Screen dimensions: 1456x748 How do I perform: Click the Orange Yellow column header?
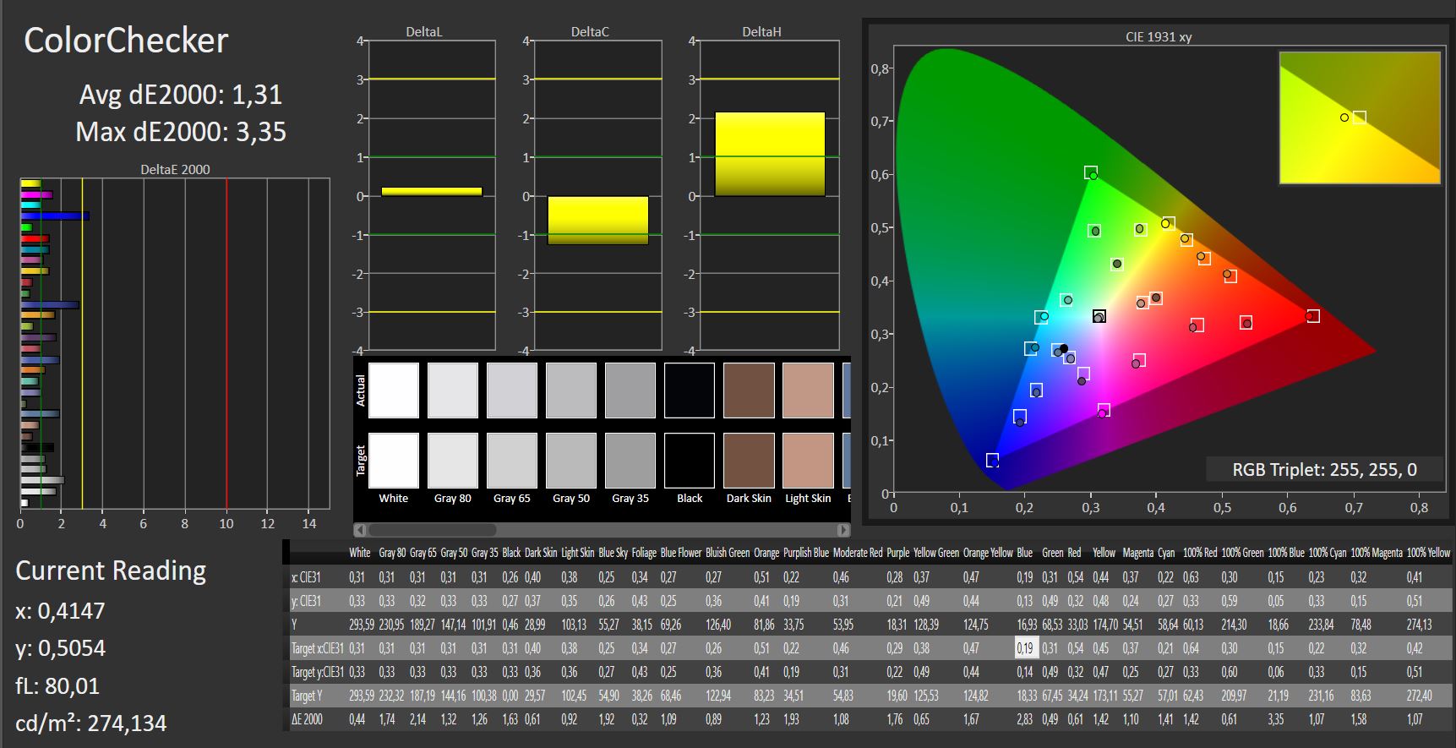(x=988, y=553)
